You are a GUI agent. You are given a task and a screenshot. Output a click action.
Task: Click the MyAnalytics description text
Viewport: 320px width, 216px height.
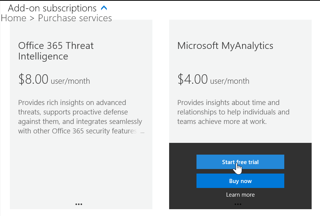[x=233, y=112]
